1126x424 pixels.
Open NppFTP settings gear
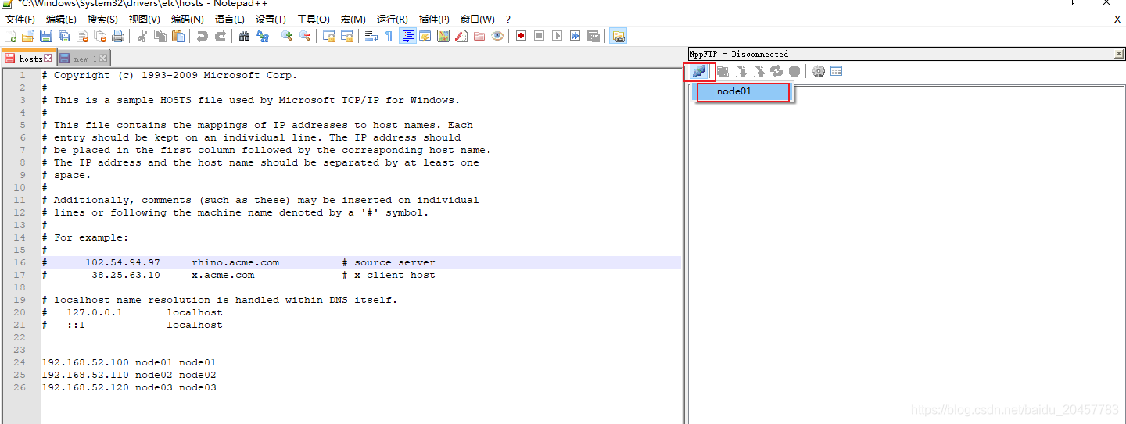pyautogui.click(x=819, y=71)
